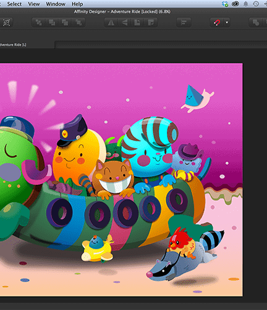Open the Alignment options icon
The width and height of the screenshot is (267, 310).
184,22
